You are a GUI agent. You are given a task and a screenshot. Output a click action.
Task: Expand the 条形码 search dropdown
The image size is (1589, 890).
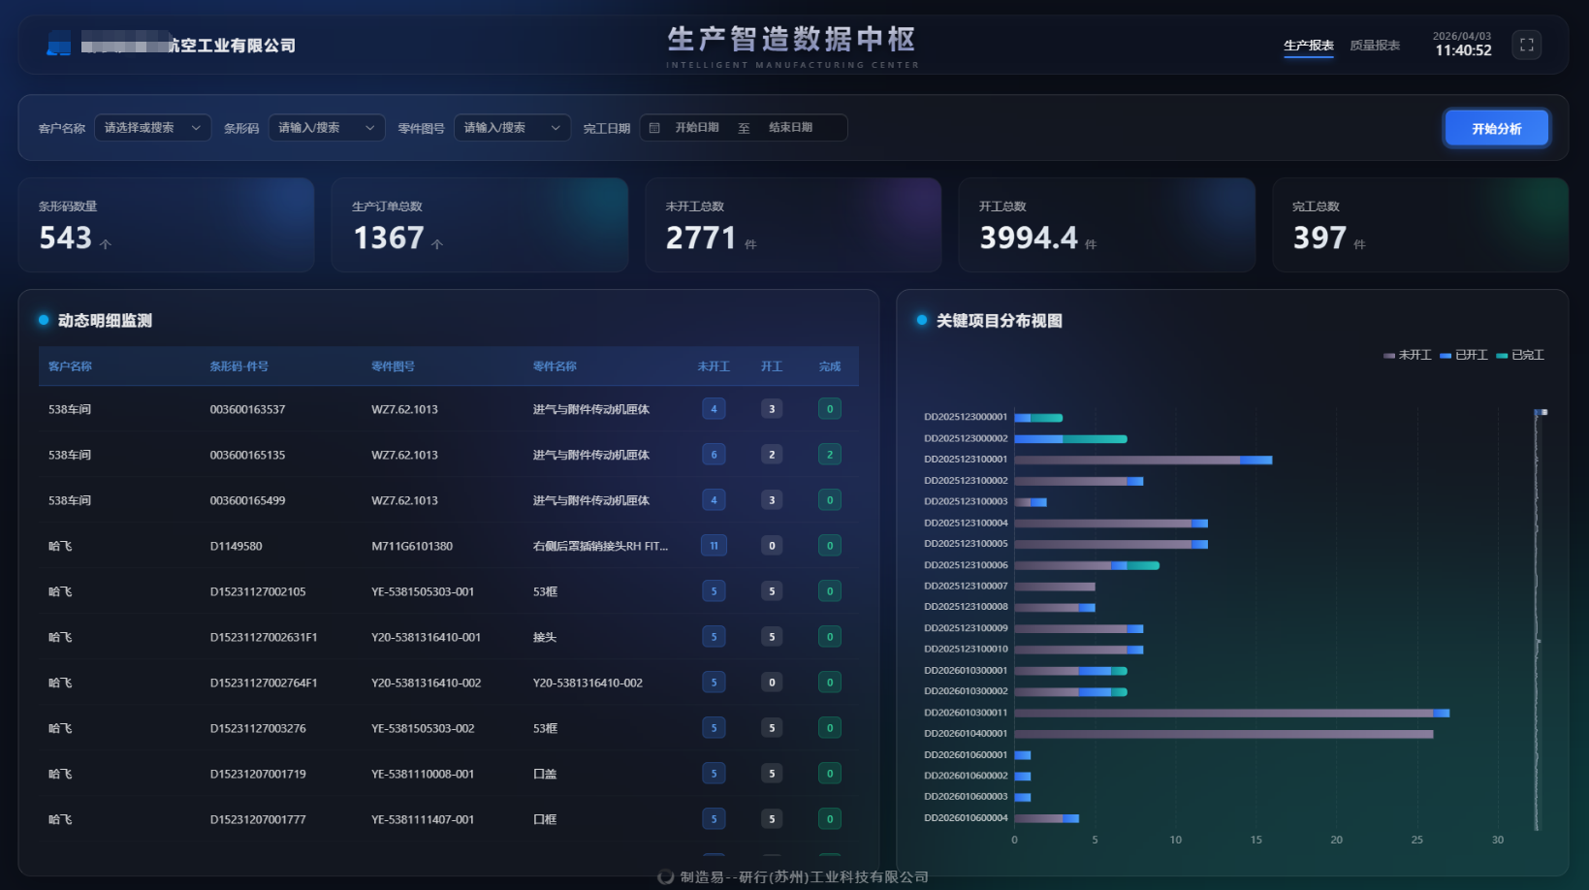326,128
